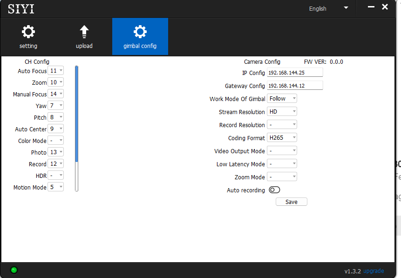Open the Yaw channel dropdown
Screen dimensions: 401x278
55,105
